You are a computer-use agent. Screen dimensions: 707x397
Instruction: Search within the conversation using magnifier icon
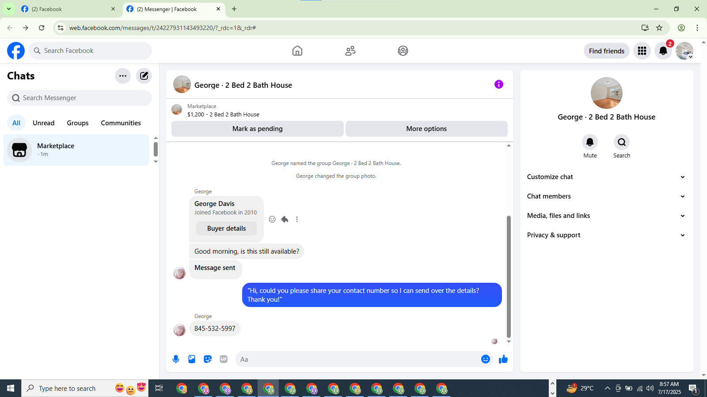coord(622,142)
